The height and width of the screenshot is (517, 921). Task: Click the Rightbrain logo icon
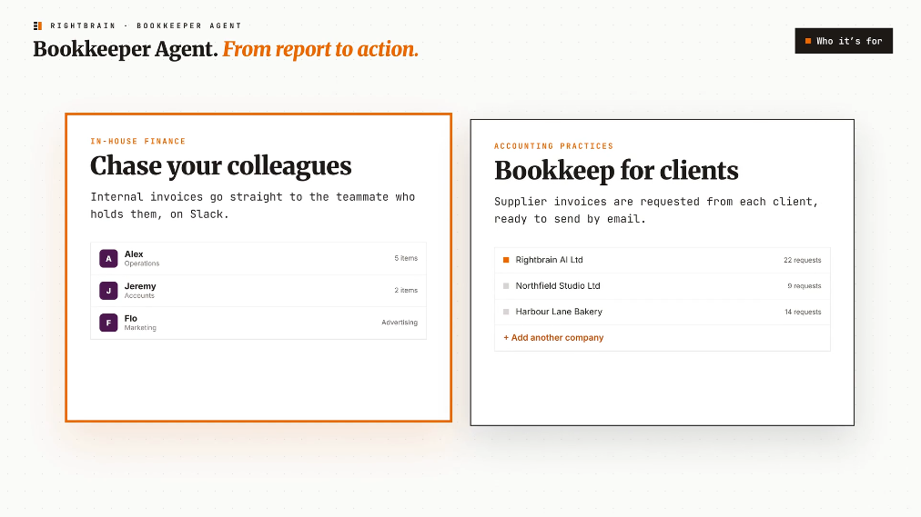click(37, 25)
